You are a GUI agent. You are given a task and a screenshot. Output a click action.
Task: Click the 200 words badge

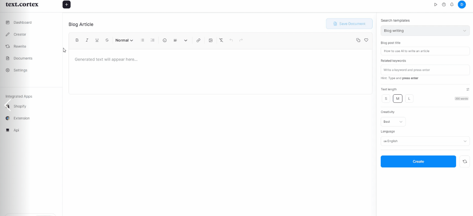462,99
